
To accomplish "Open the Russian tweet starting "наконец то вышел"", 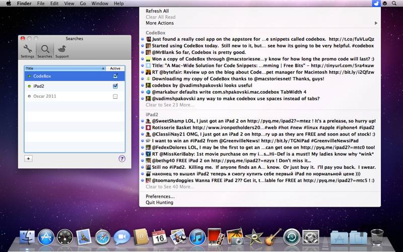I will pos(260,173).
